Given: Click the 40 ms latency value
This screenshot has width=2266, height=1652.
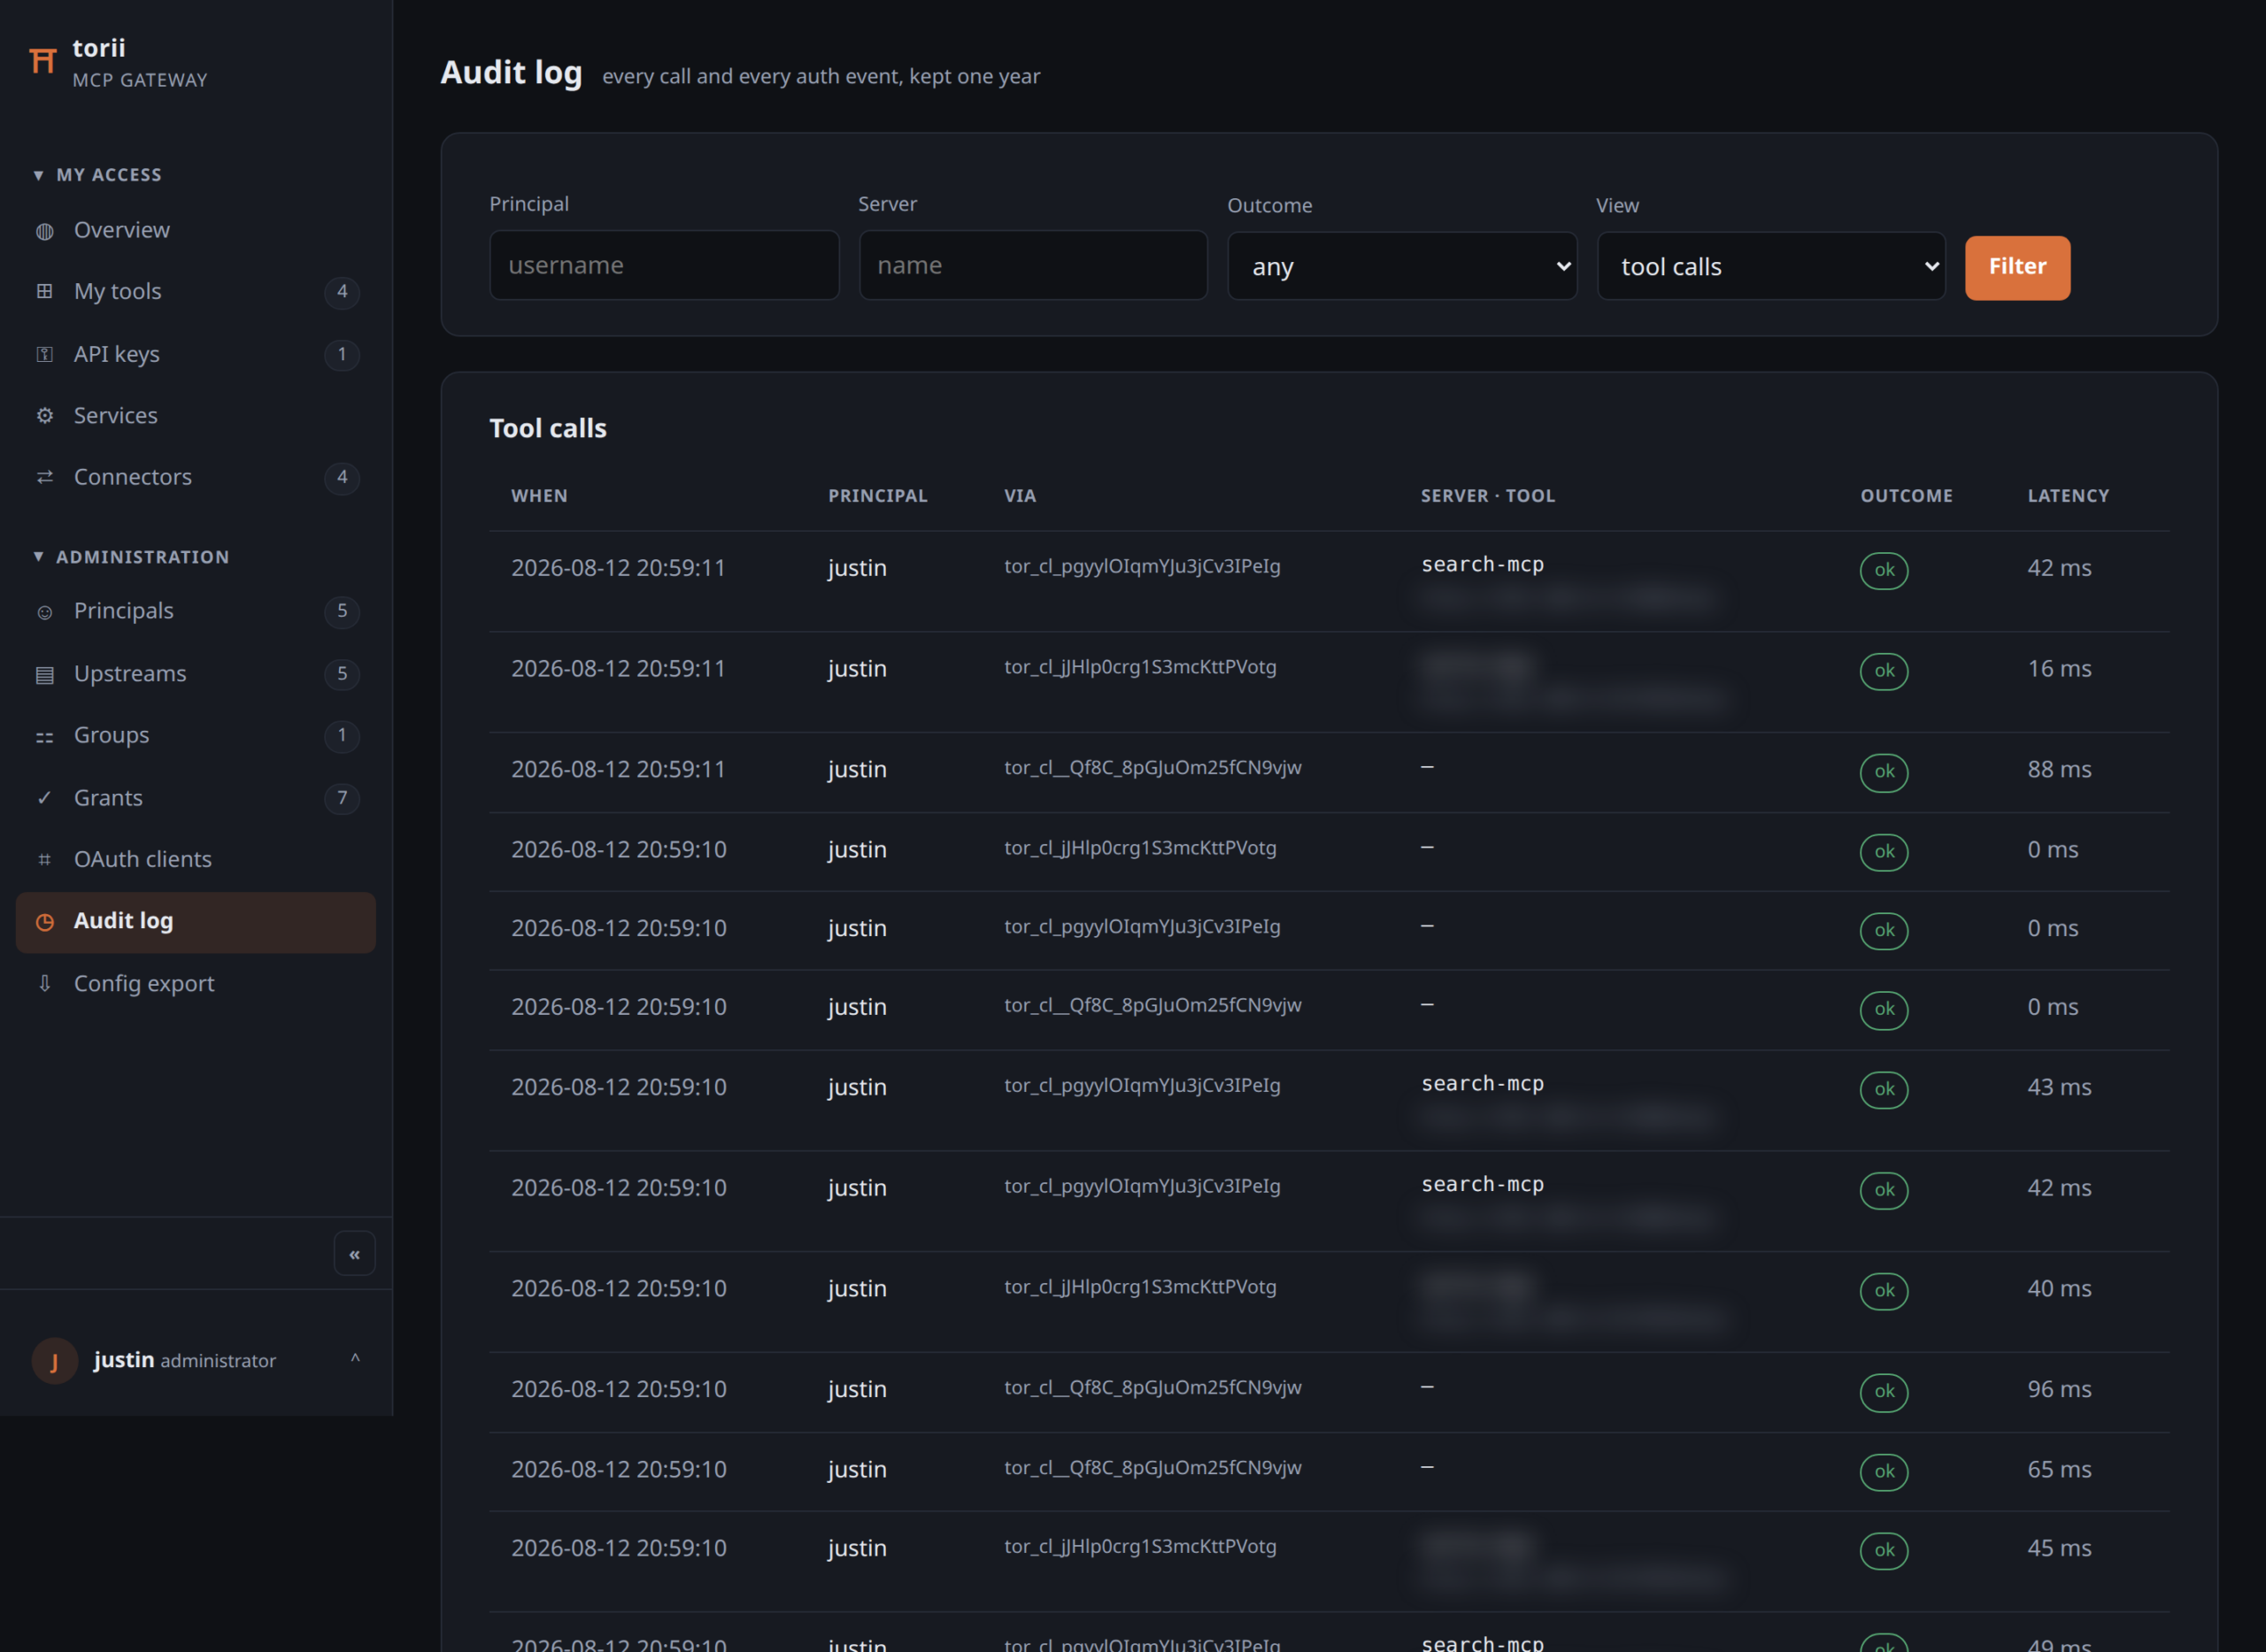Looking at the screenshot, I should (2059, 1289).
